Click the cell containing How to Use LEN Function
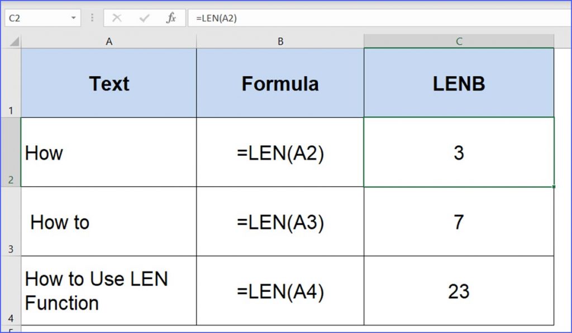Screen dimensions: 572x333 [109, 290]
